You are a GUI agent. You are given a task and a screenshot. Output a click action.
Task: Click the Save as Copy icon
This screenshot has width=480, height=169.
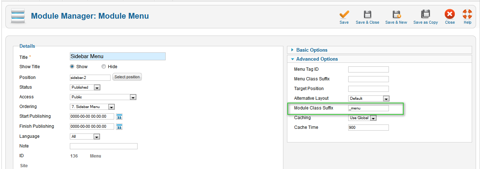426,14
